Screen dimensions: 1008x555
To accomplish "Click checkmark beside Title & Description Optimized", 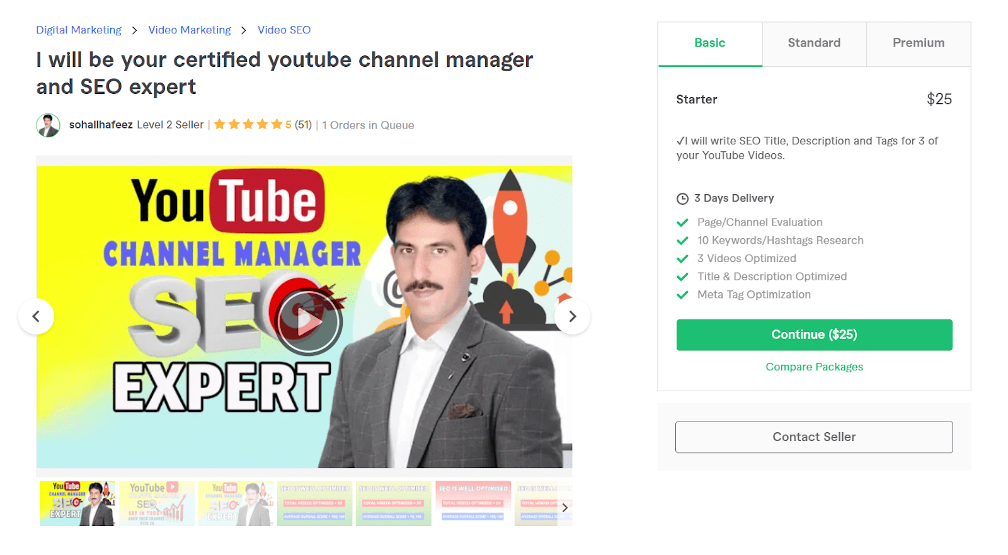I will (x=682, y=277).
